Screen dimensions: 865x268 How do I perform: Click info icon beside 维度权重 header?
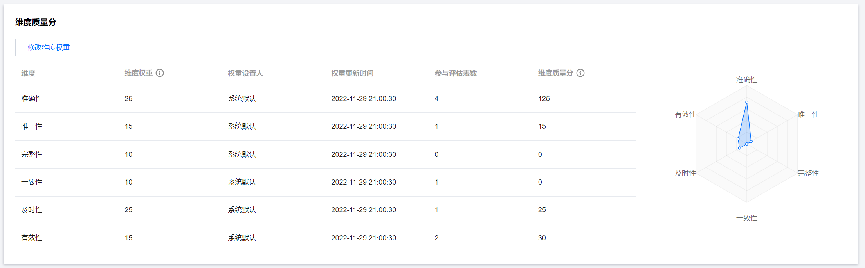pyautogui.click(x=160, y=73)
